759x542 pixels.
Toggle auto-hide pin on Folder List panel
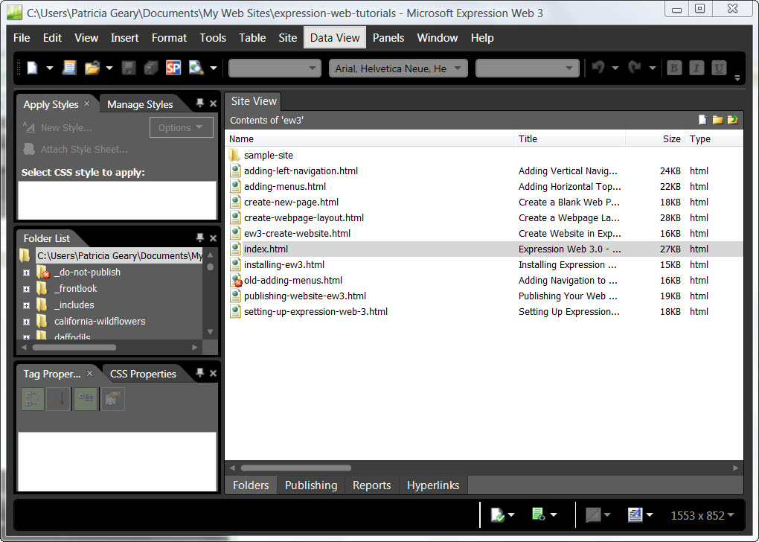[200, 237]
